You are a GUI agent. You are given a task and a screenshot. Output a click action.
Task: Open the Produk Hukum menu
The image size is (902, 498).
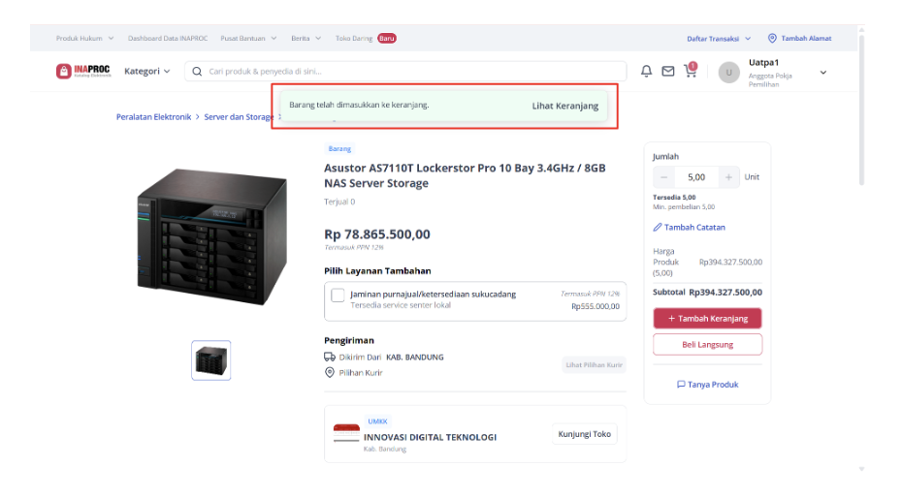pos(84,38)
